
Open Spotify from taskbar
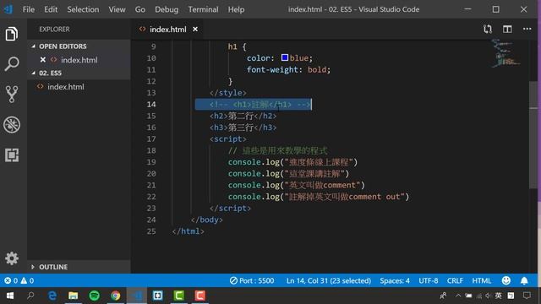(94, 296)
